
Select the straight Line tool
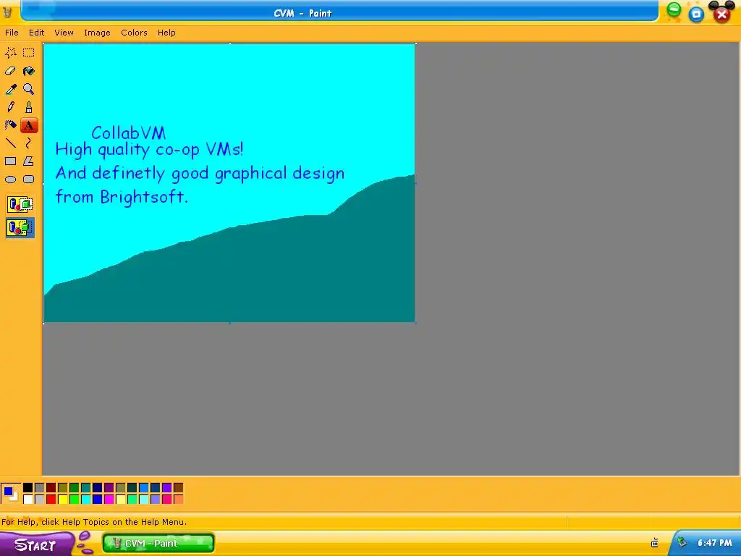(x=10, y=143)
